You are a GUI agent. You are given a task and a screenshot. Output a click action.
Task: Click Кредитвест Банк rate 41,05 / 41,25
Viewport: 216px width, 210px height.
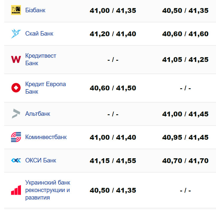185,60
